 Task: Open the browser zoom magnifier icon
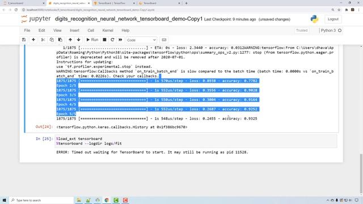tap(333, 10)
